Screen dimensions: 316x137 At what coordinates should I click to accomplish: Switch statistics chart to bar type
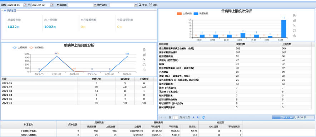295,20
